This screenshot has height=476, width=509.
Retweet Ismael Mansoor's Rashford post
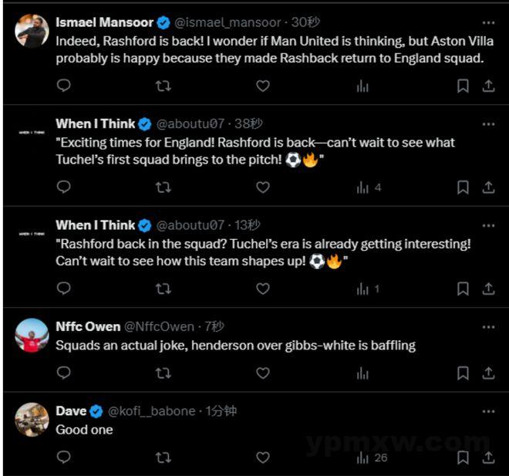click(x=163, y=86)
